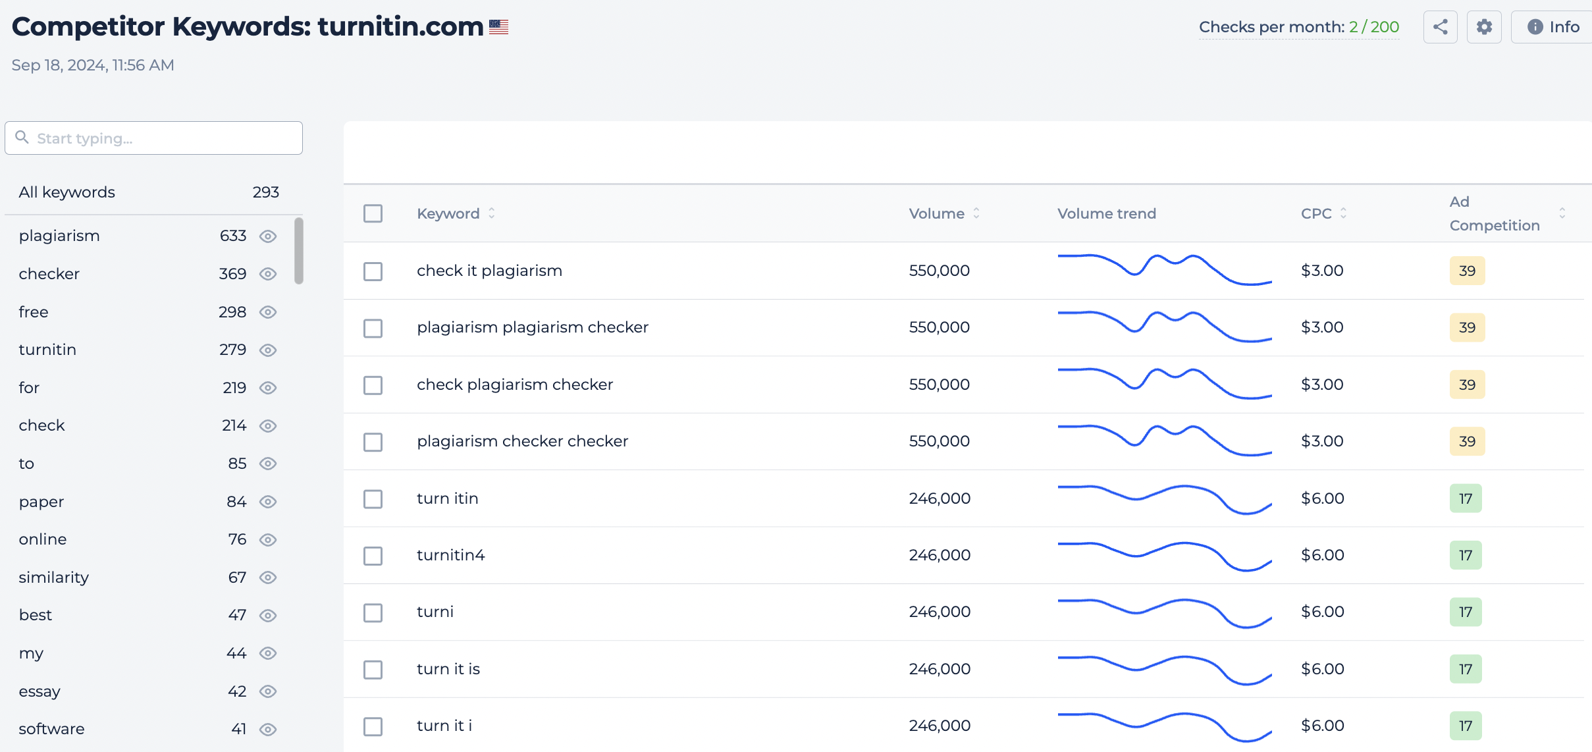Sort by the Keyword column
This screenshot has height=752, width=1592.
pyautogui.click(x=456, y=213)
